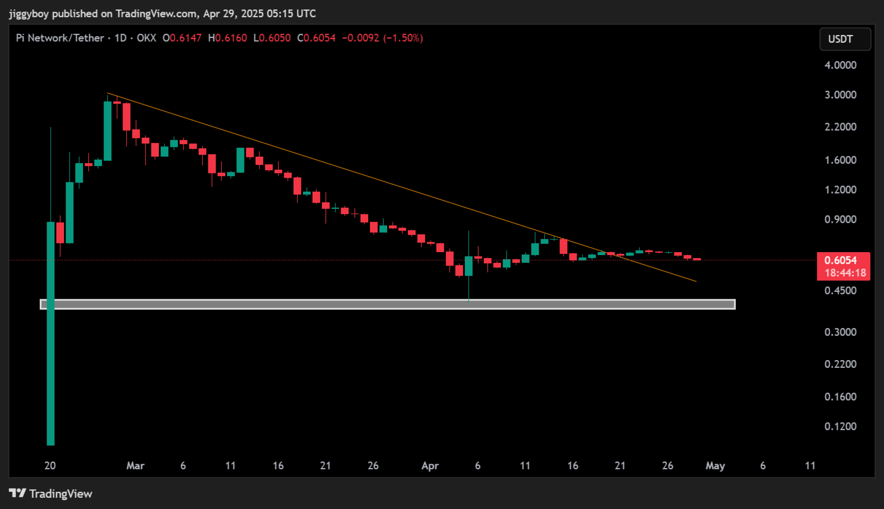Screen dimensions: 884x509
Task: Click the TradingView logo icon
Action: [17, 493]
